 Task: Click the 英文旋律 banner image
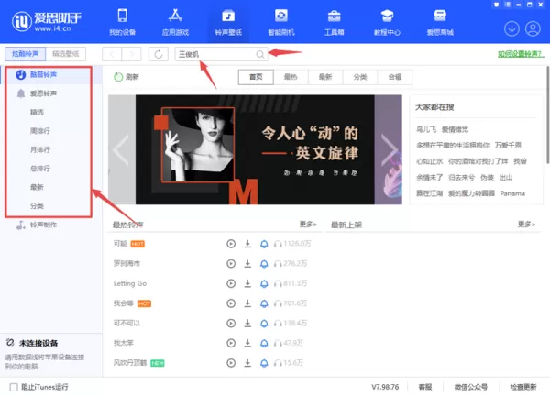point(255,149)
